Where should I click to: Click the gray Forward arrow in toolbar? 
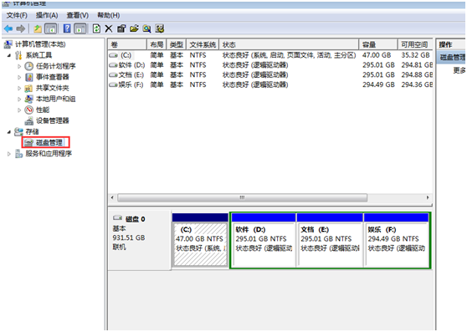tap(21, 29)
